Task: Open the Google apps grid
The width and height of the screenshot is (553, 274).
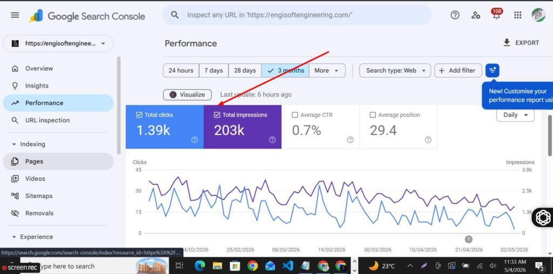Action: point(517,15)
